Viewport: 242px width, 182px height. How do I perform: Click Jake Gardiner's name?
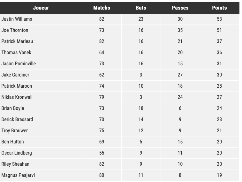click(15, 75)
